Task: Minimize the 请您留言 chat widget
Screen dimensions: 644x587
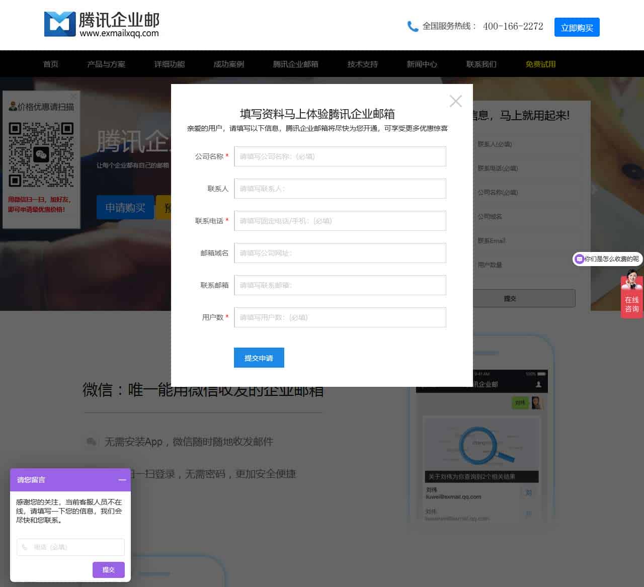Action: pyautogui.click(x=122, y=480)
